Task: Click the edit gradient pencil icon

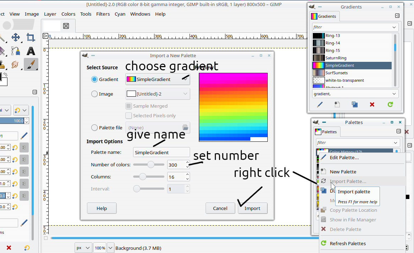Action: pyautogui.click(x=320, y=104)
